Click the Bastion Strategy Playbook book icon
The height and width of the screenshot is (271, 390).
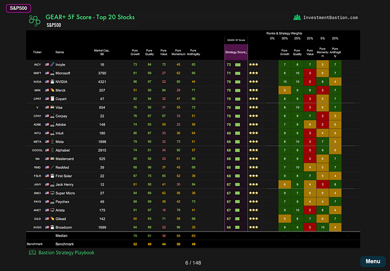pyautogui.click(x=32, y=253)
